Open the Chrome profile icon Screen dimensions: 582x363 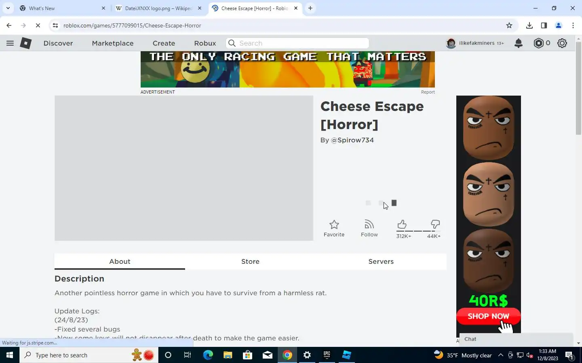559,25
